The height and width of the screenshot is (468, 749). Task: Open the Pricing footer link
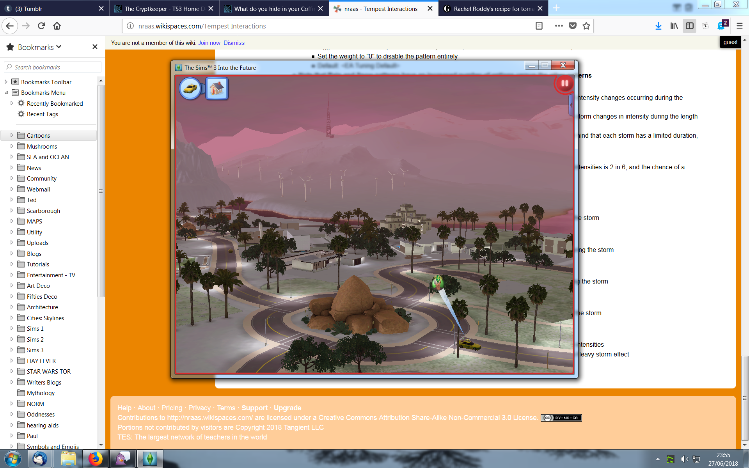(172, 408)
